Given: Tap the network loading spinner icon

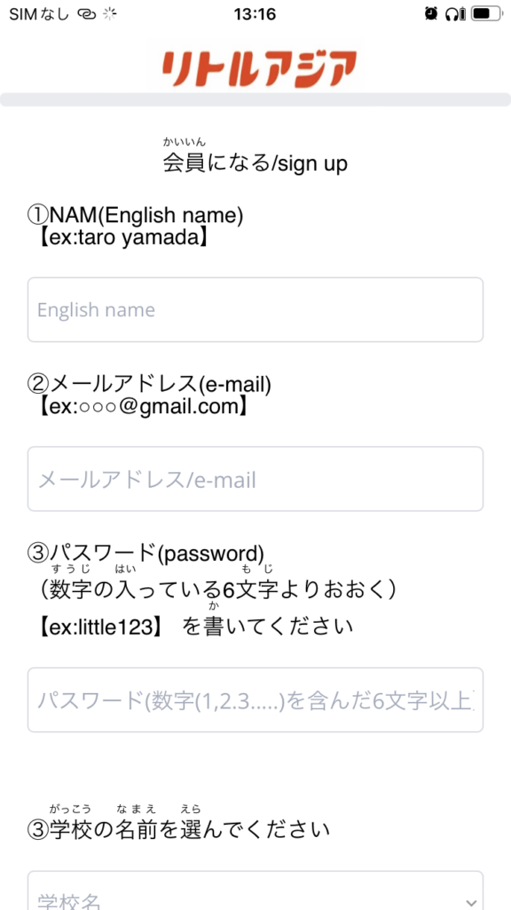Looking at the screenshot, I should click(x=109, y=14).
